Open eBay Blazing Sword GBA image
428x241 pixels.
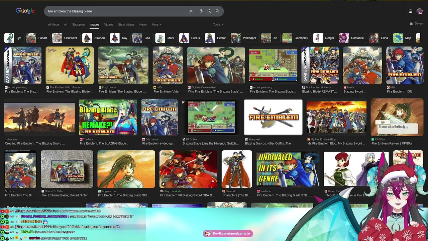coord(188,169)
